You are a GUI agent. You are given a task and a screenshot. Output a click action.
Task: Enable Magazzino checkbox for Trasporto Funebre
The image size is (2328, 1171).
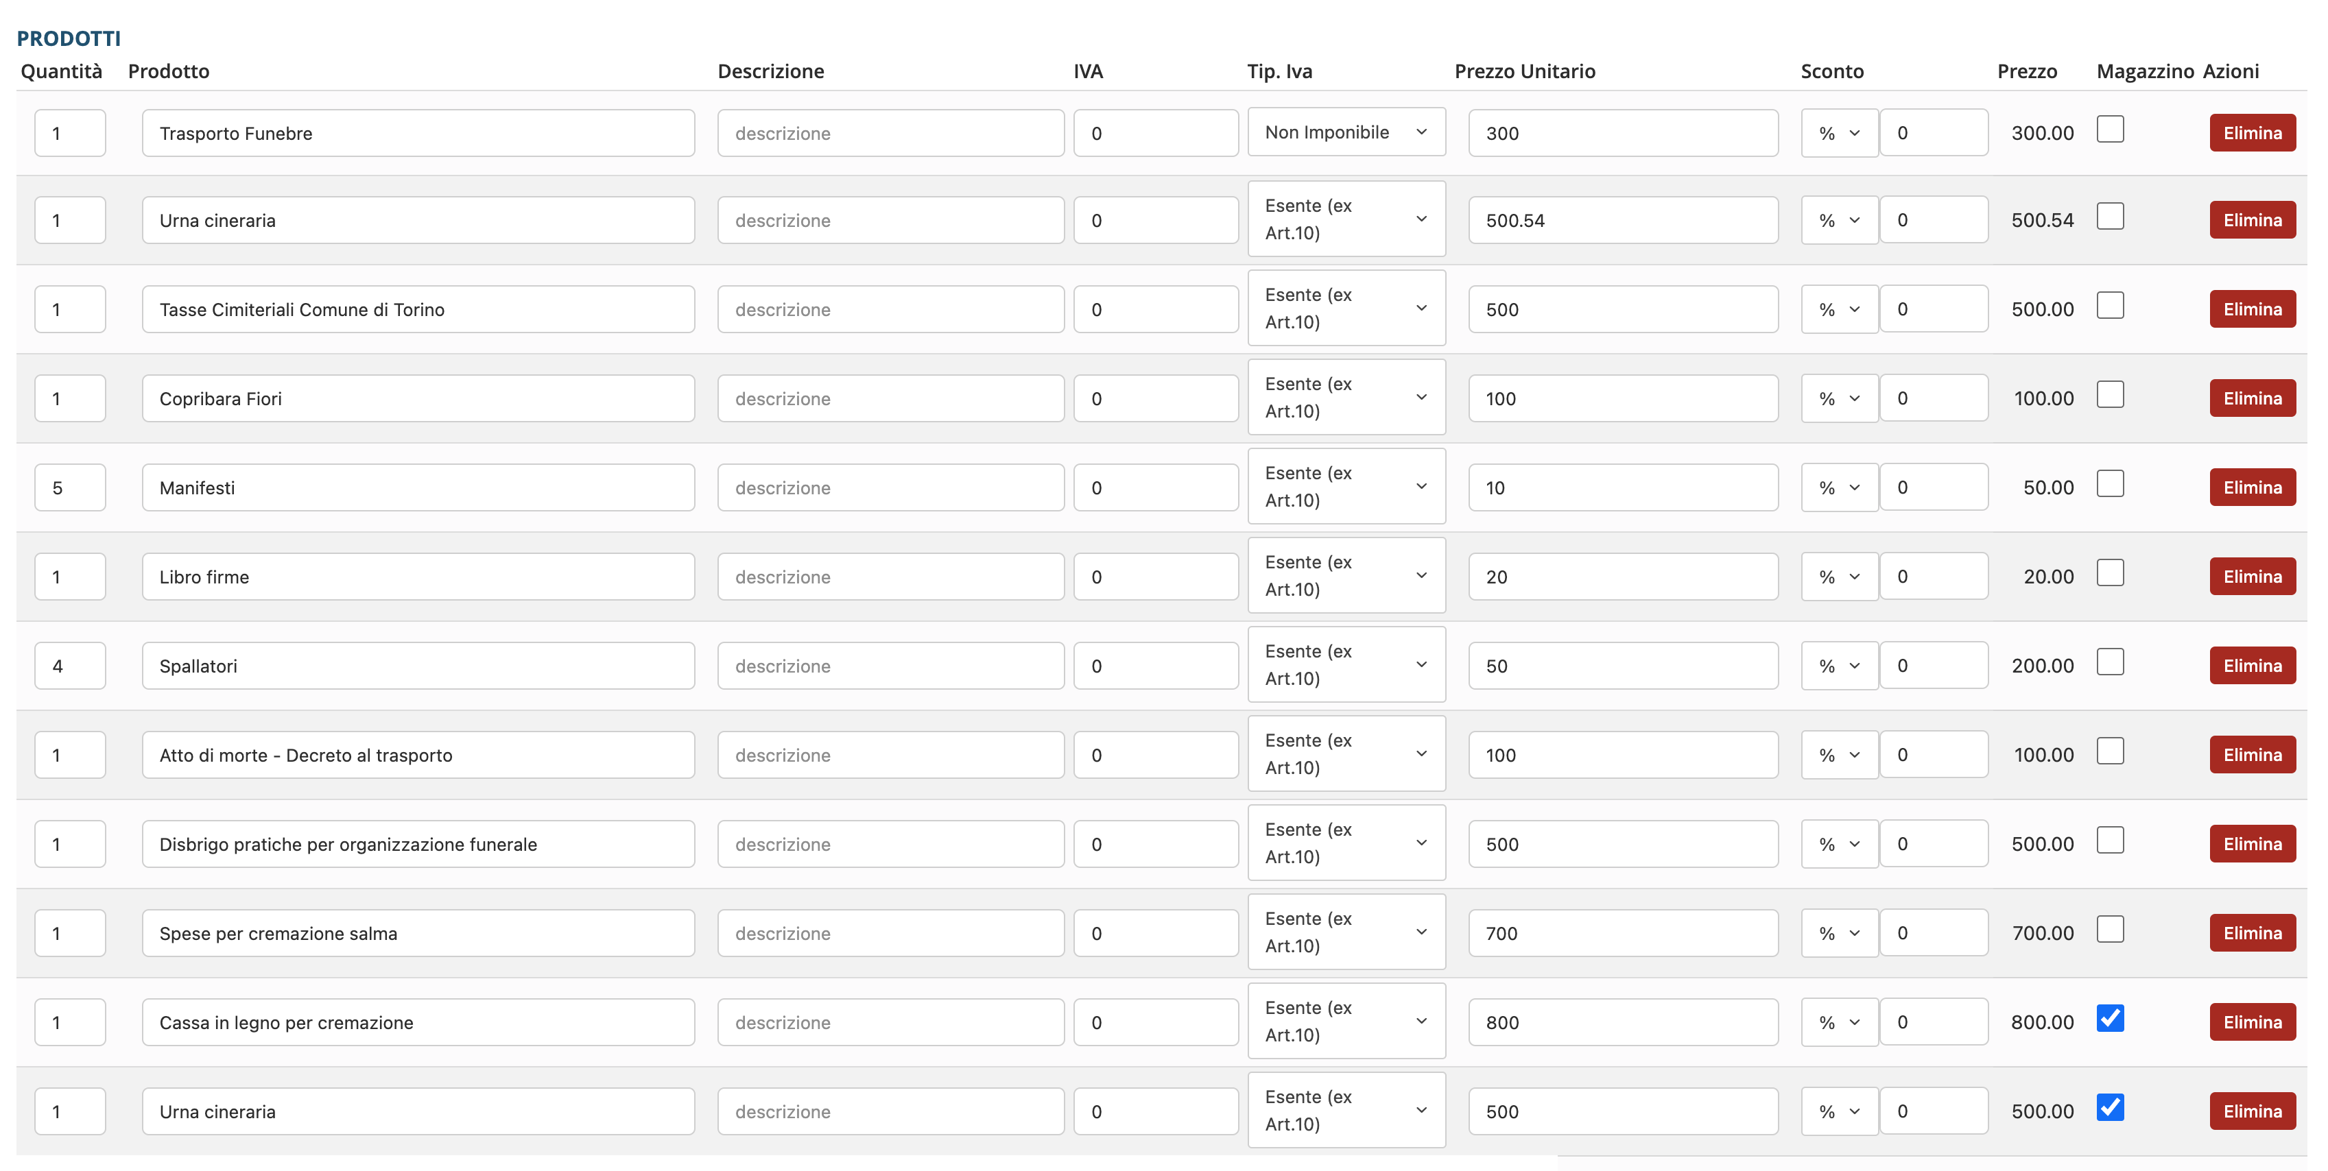click(2109, 129)
